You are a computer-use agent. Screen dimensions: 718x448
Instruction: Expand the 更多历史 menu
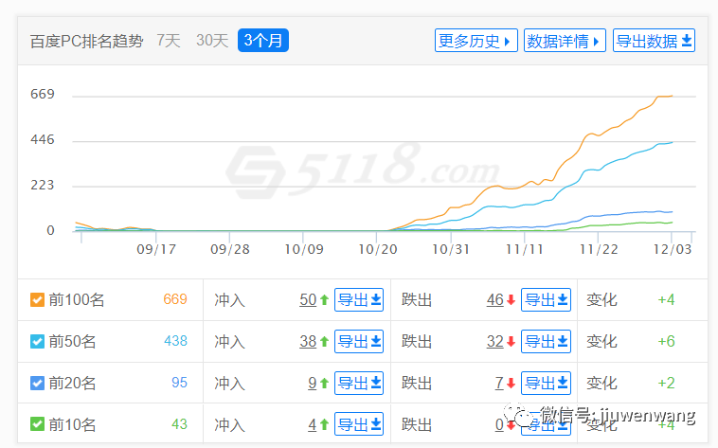[x=476, y=41]
